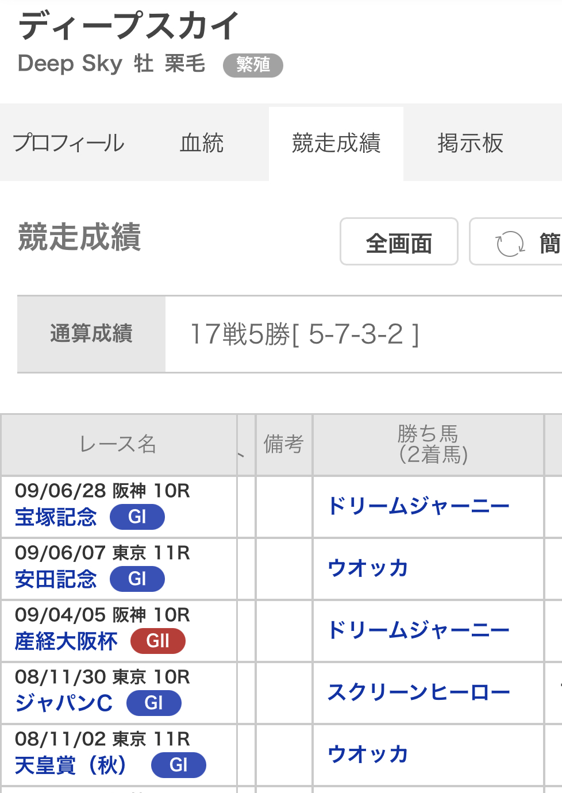This screenshot has width=562, height=793.
Task: Click the GI badge beside ジャパンC
Action: [x=154, y=703]
